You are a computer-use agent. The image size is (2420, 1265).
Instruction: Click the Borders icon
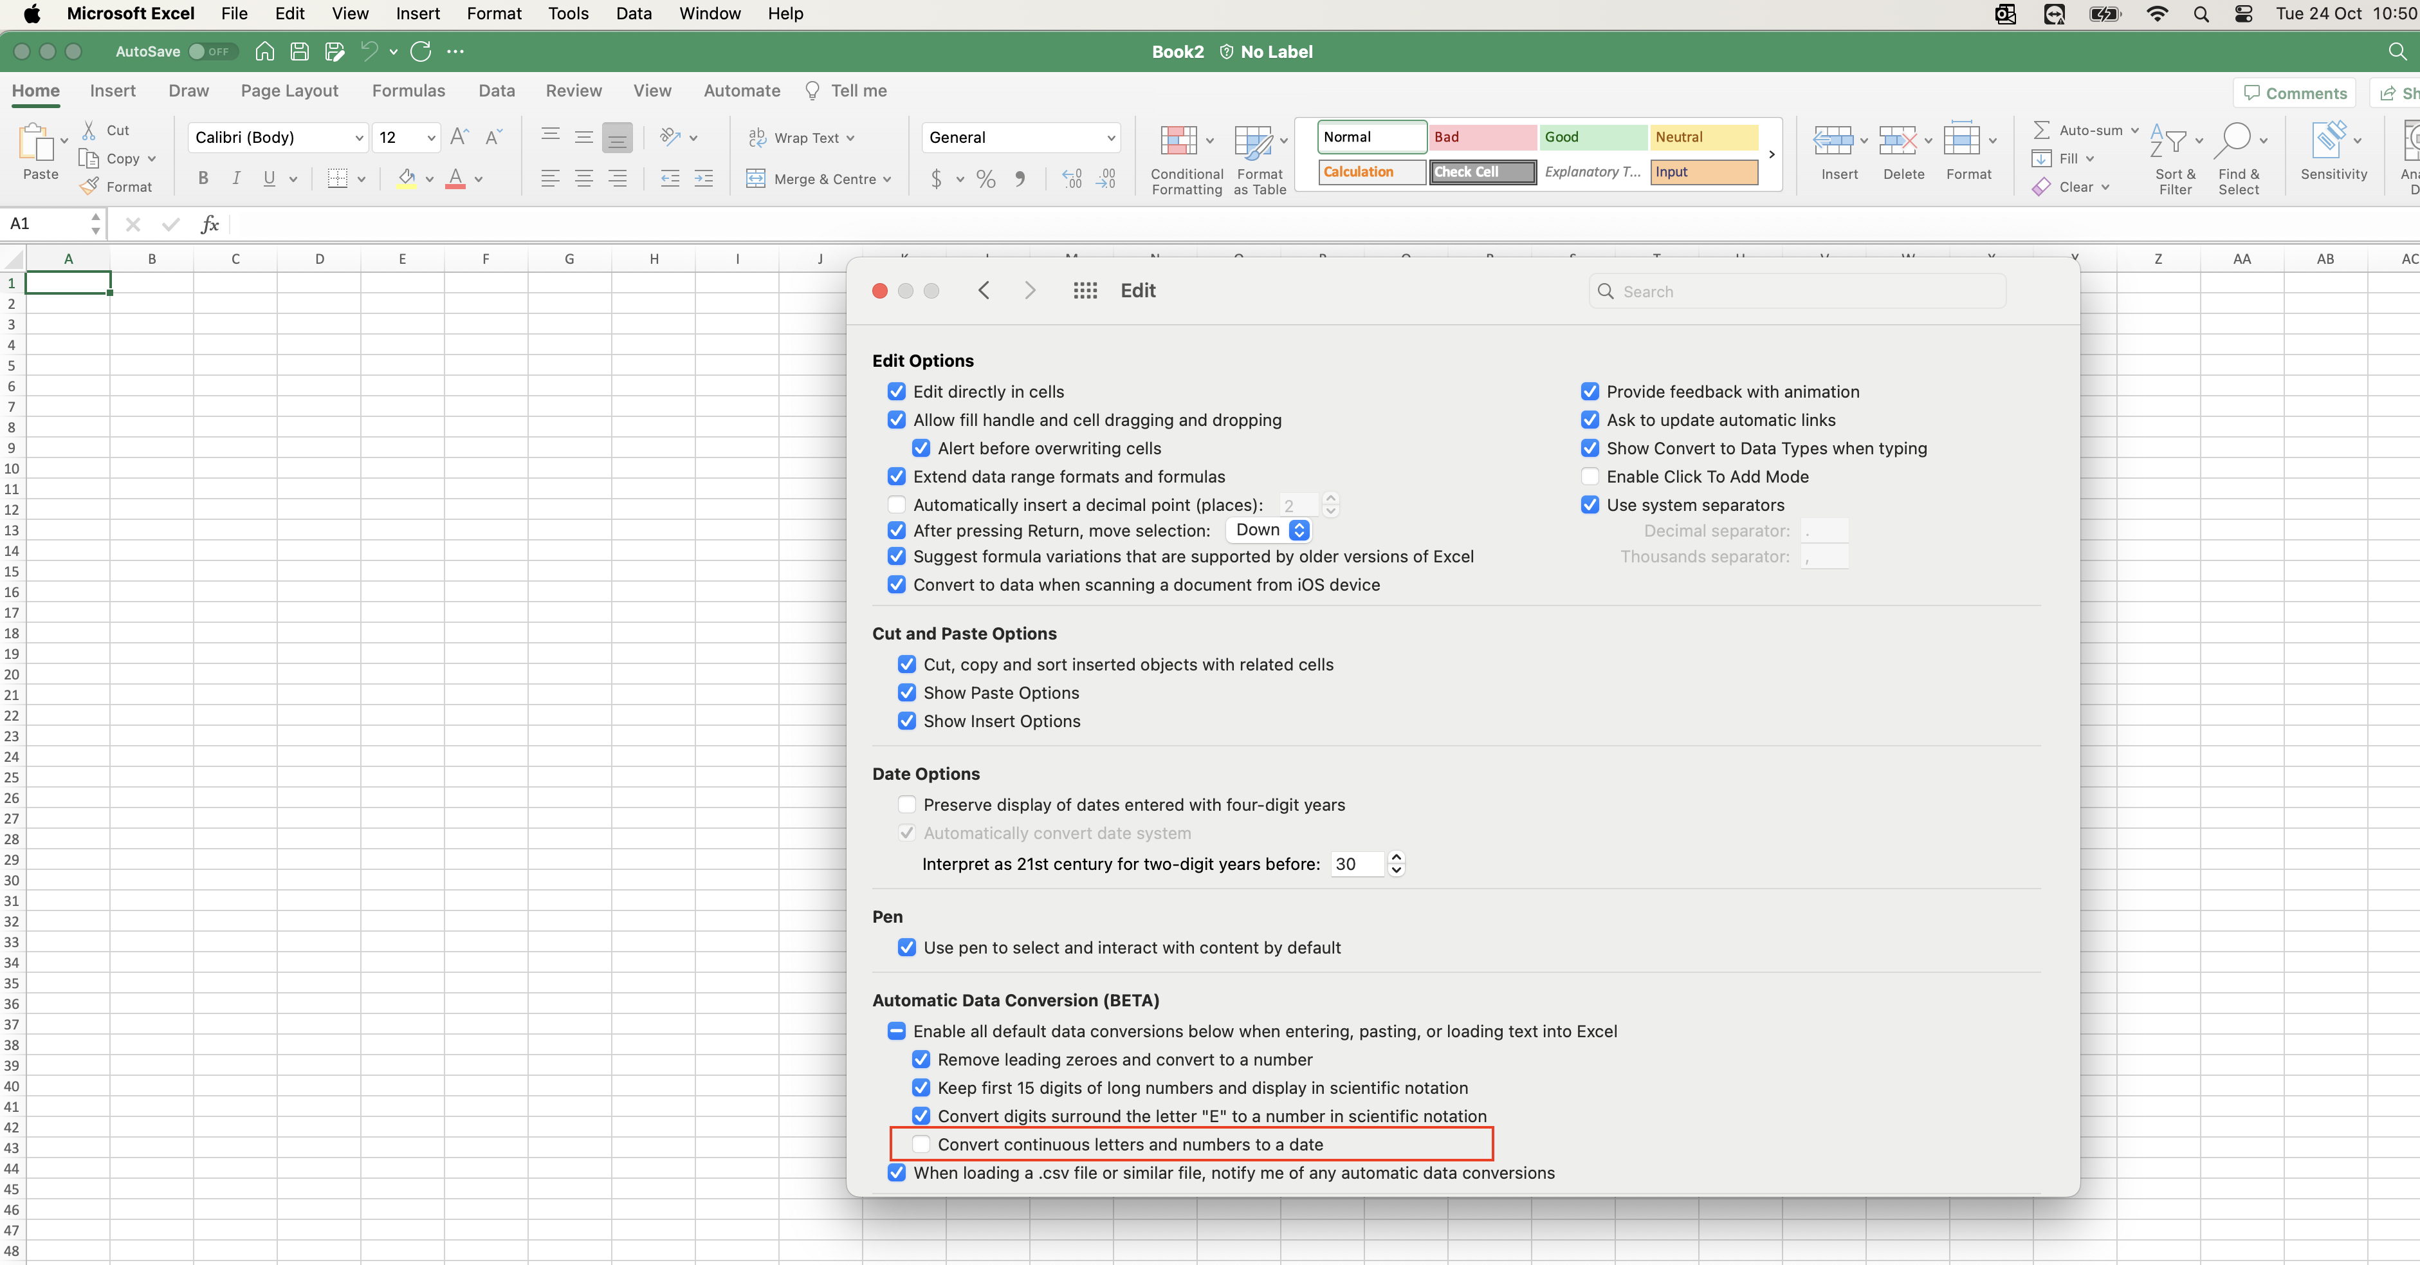coord(337,179)
